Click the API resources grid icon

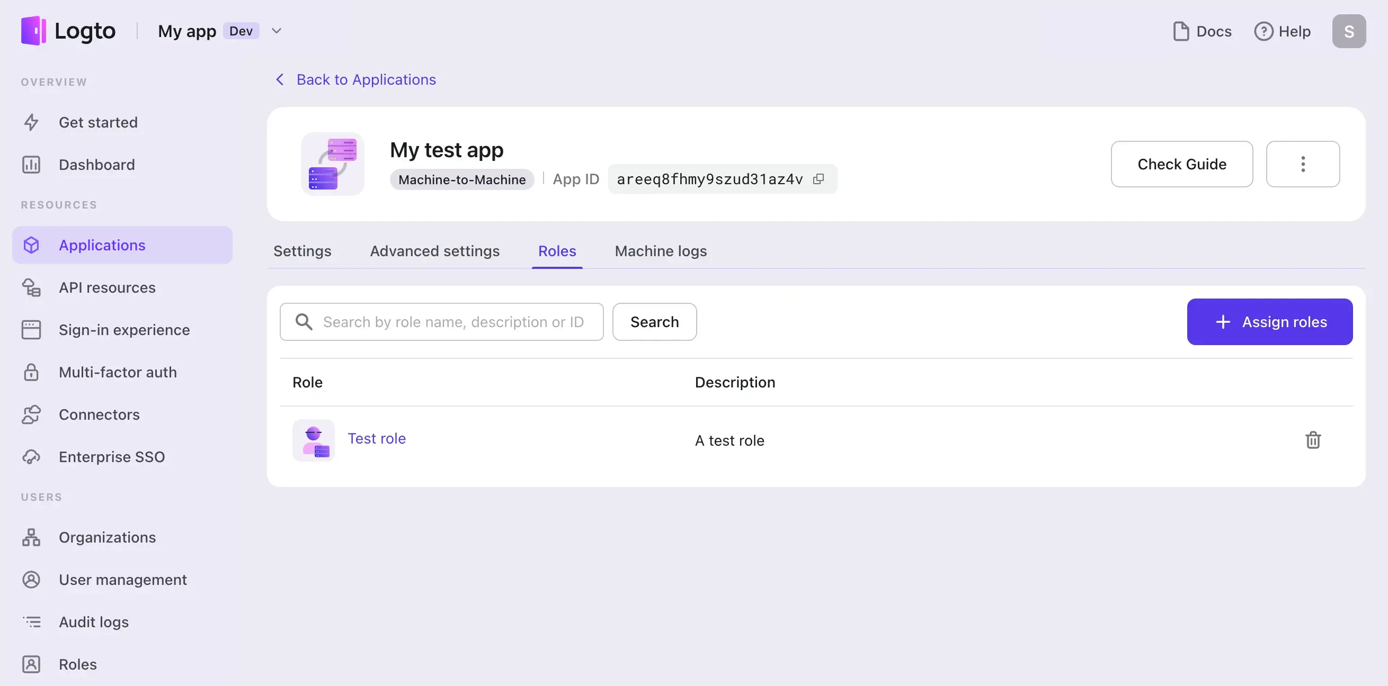pyautogui.click(x=30, y=287)
